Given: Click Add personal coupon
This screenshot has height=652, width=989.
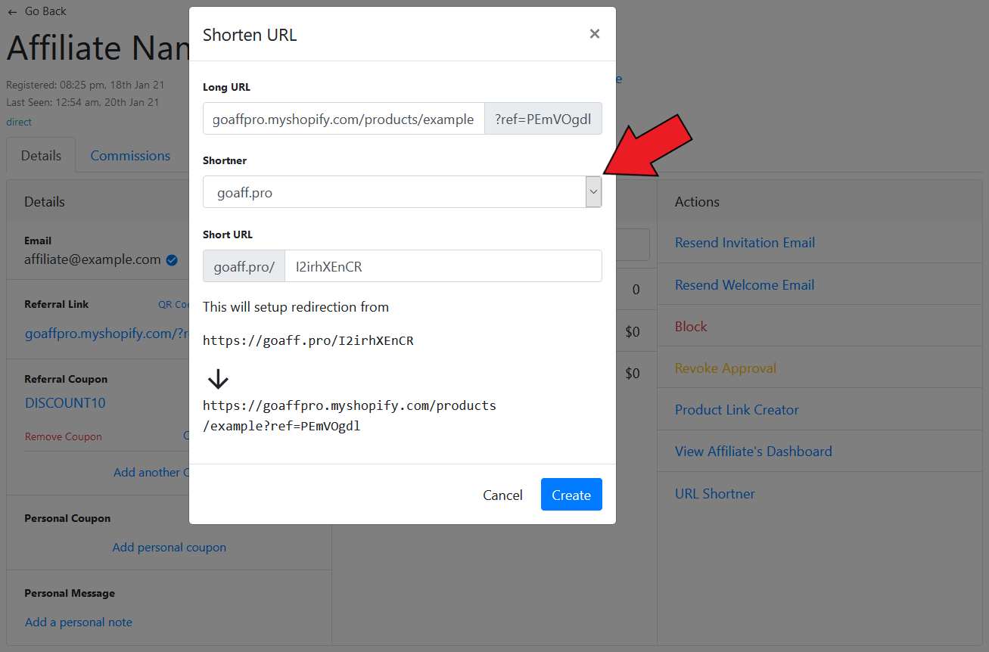Looking at the screenshot, I should (169, 547).
